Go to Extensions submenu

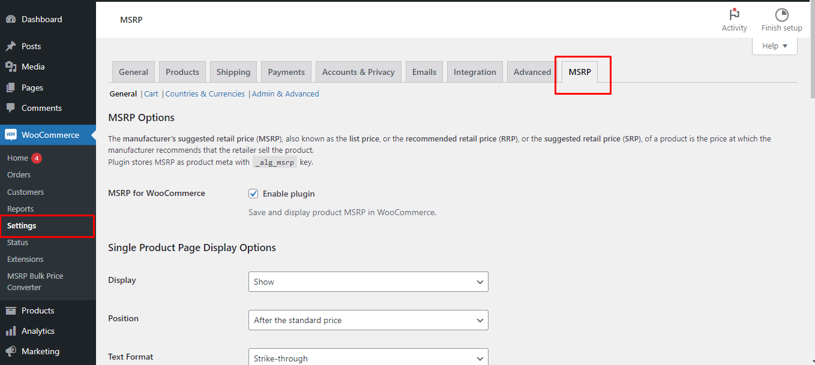click(25, 259)
